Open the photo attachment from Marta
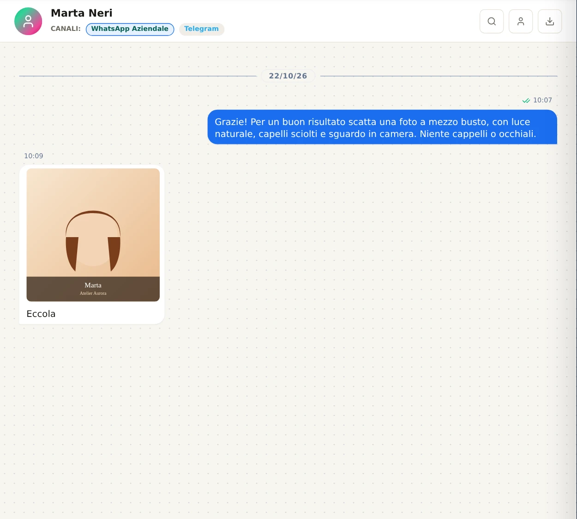The width and height of the screenshot is (577, 519). pyautogui.click(x=93, y=235)
